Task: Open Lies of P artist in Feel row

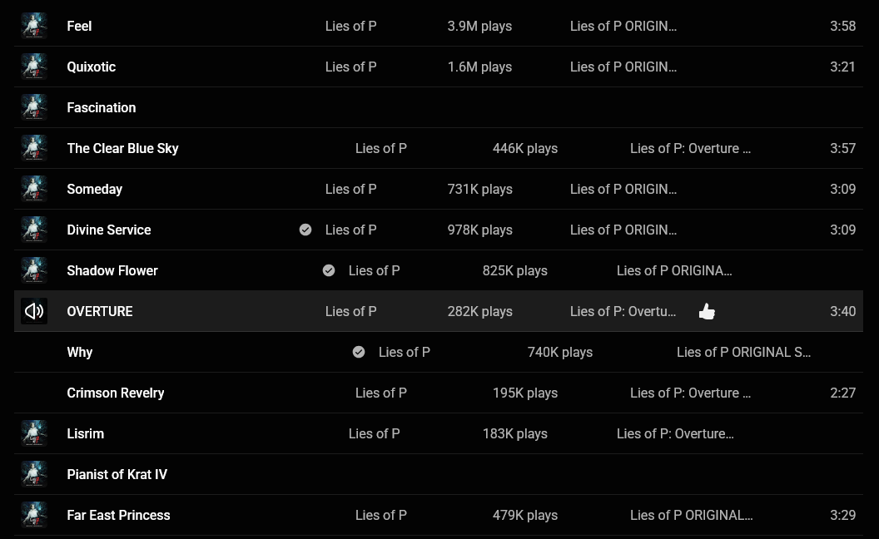Action: tap(351, 26)
